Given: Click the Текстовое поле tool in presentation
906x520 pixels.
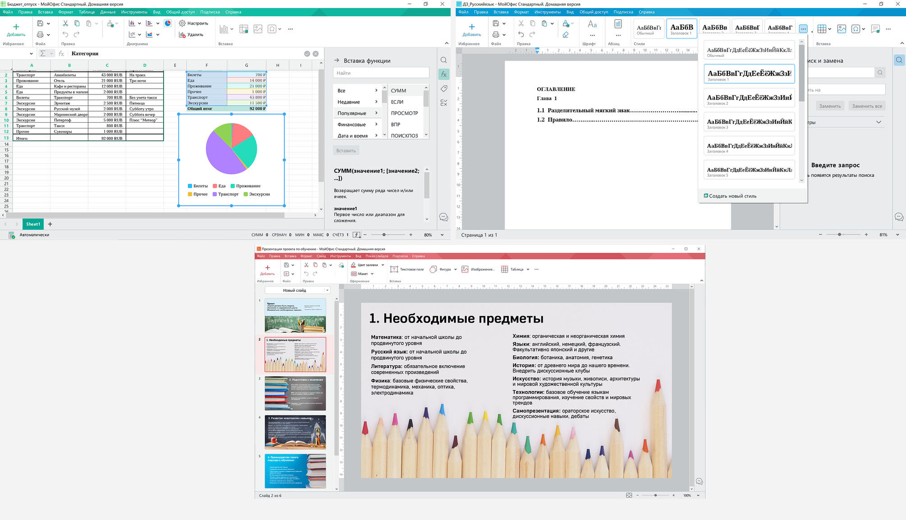Looking at the screenshot, I should click(x=407, y=269).
